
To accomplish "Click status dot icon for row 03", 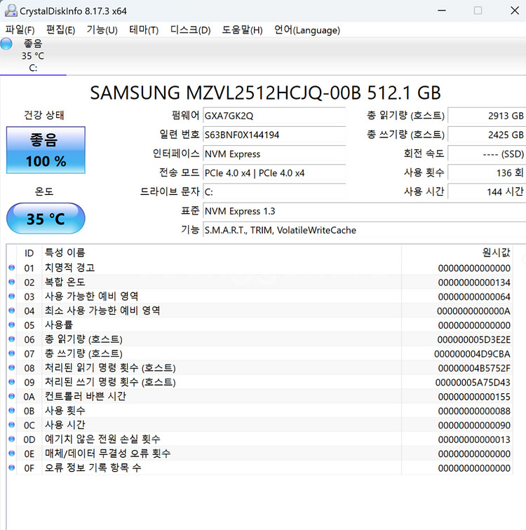I will (11, 296).
